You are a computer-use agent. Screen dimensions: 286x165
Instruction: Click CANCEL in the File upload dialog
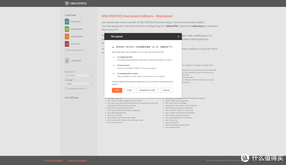166,90
